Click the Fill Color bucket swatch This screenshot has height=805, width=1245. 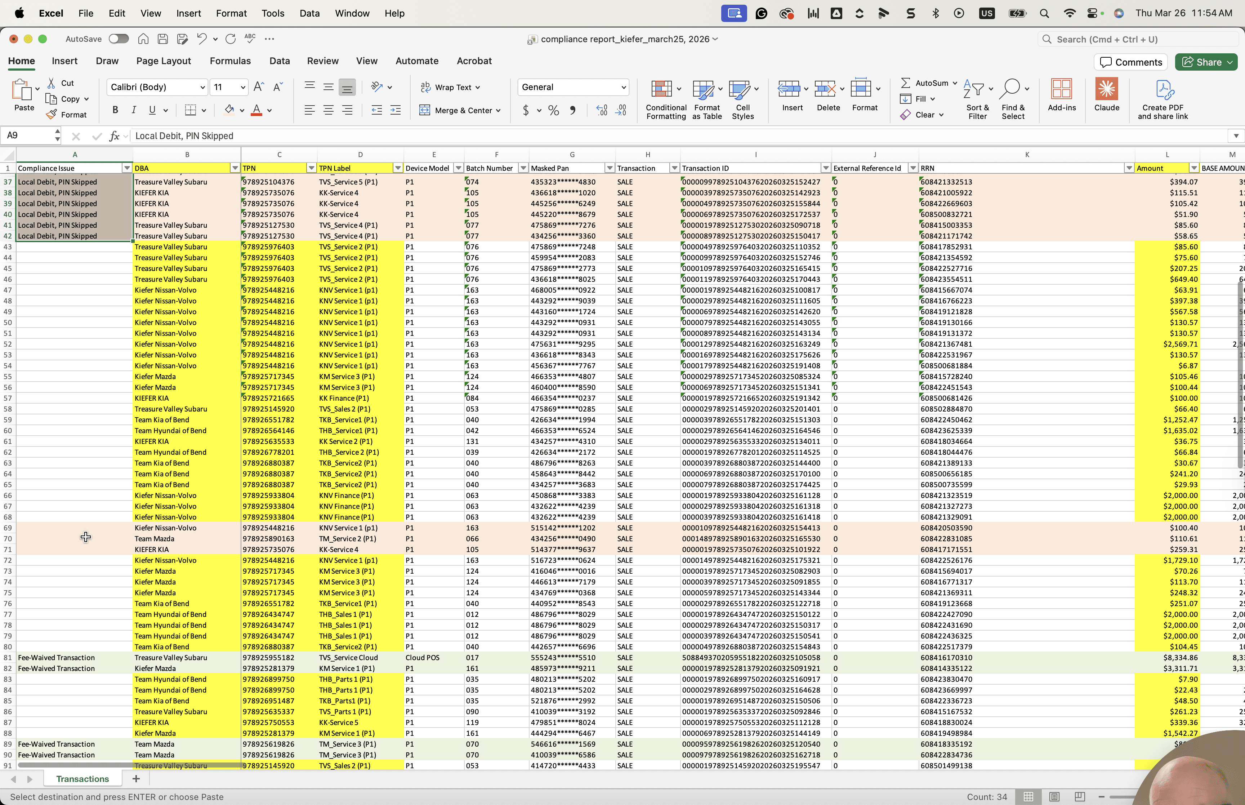(229, 110)
